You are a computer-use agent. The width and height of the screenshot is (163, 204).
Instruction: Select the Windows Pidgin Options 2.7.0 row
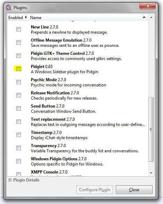click(78, 161)
